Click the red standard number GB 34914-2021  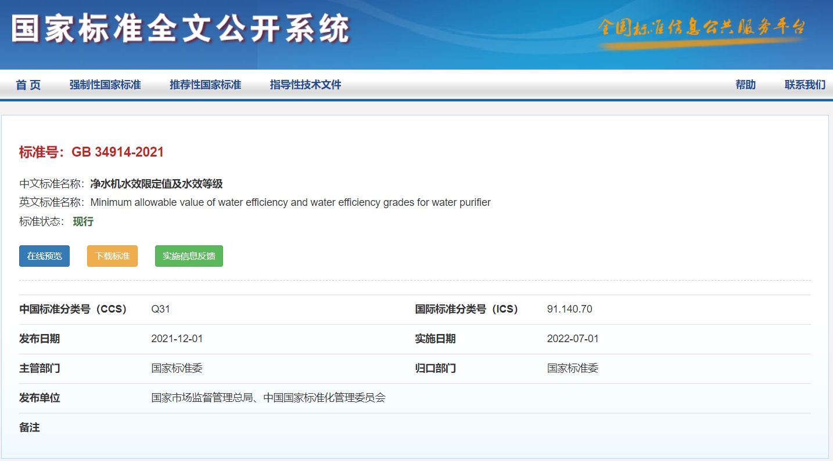pyautogui.click(x=117, y=153)
